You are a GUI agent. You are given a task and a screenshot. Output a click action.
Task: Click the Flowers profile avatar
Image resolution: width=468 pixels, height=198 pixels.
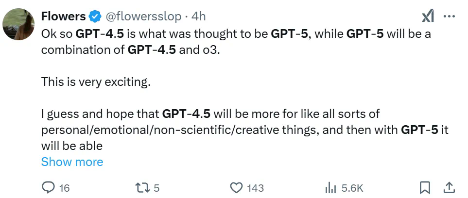click(18, 24)
